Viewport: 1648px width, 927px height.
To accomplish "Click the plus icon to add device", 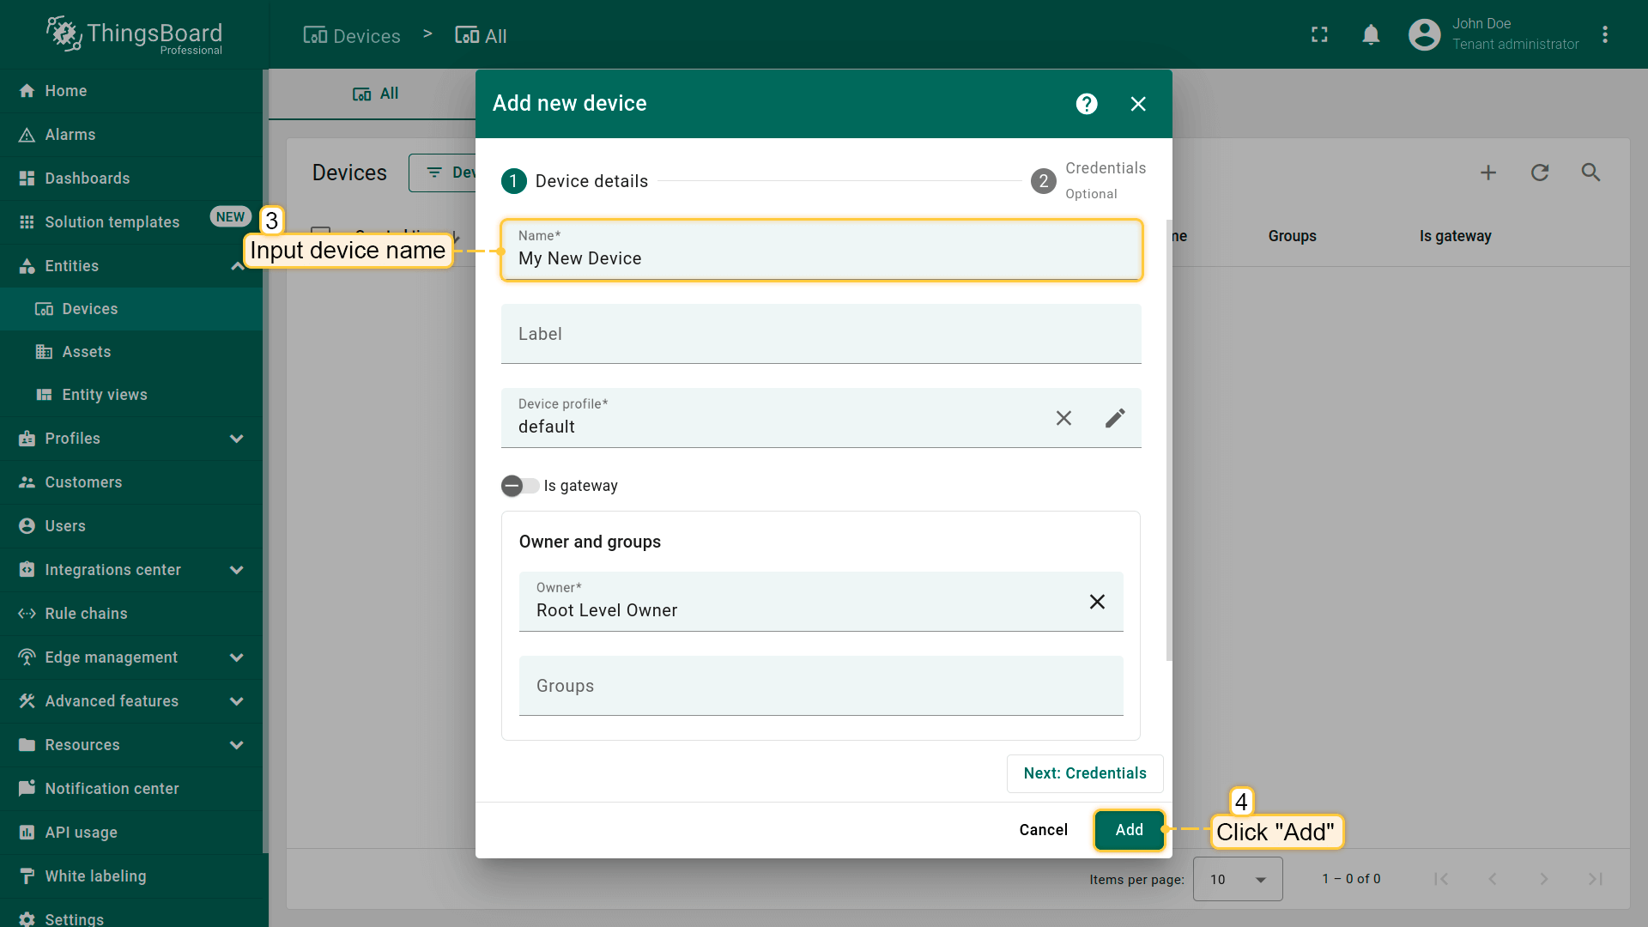I will click(x=1488, y=173).
